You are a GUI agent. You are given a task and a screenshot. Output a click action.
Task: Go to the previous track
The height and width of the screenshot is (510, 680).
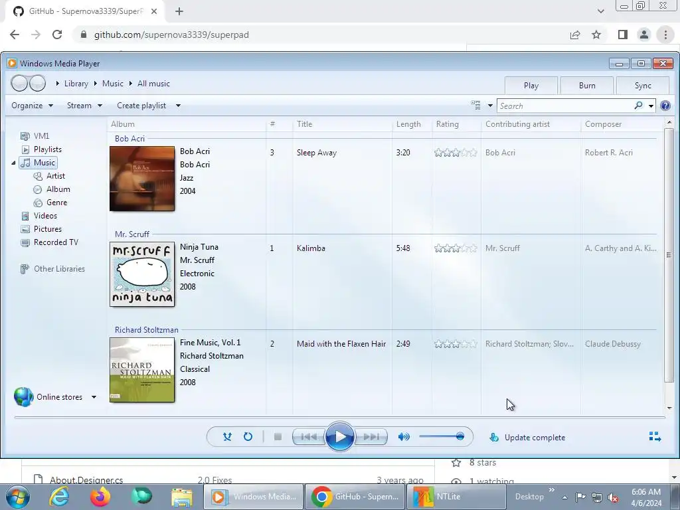coord(309,437)
